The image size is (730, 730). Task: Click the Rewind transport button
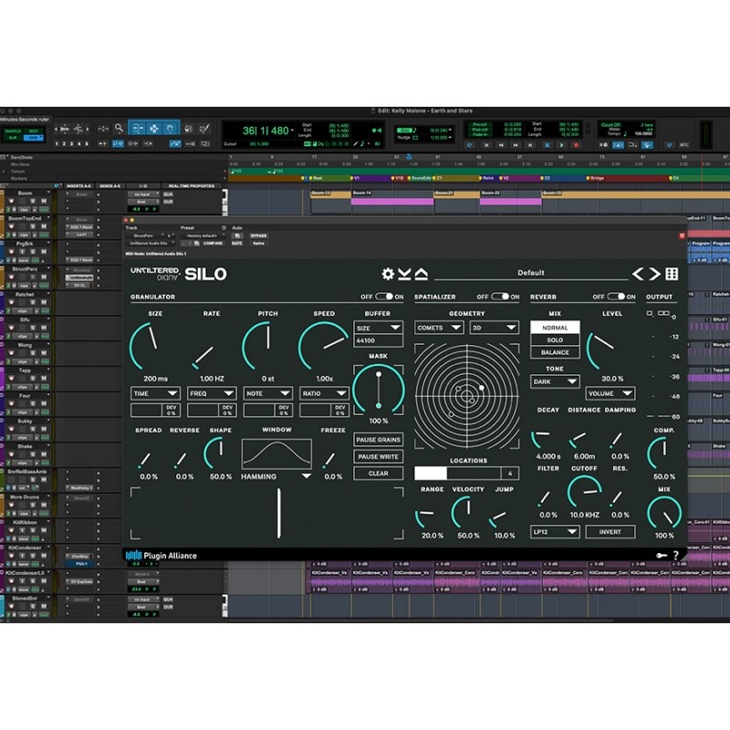[x=501, y=145]
